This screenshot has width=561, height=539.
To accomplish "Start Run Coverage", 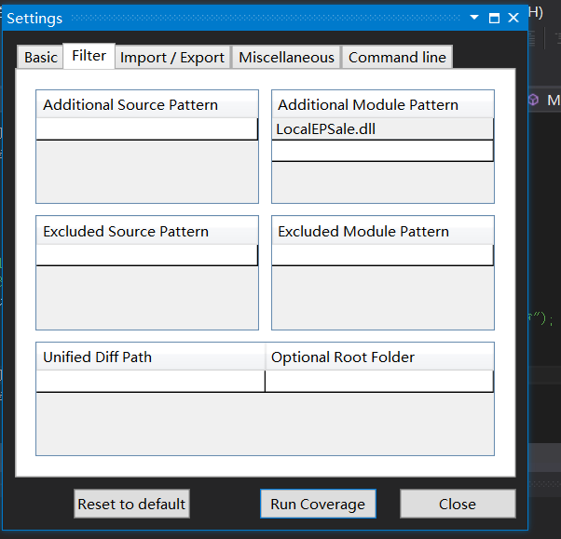I will click(318, 504).
